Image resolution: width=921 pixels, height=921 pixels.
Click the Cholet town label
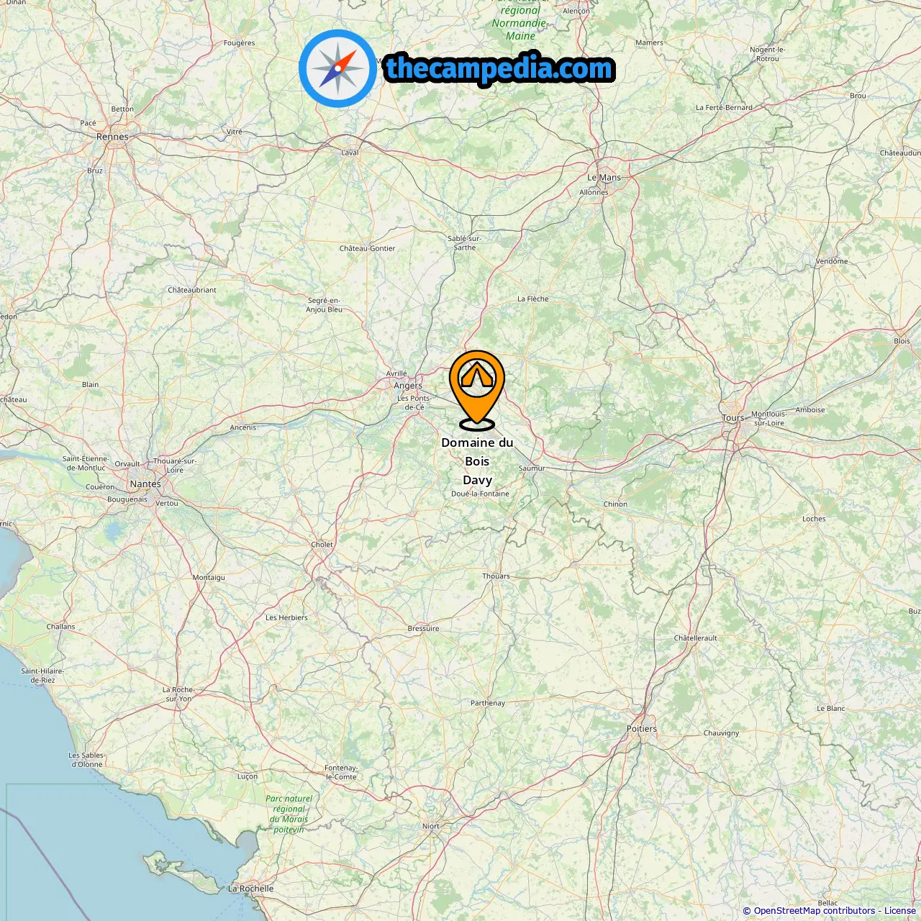(x=322, y=545)
